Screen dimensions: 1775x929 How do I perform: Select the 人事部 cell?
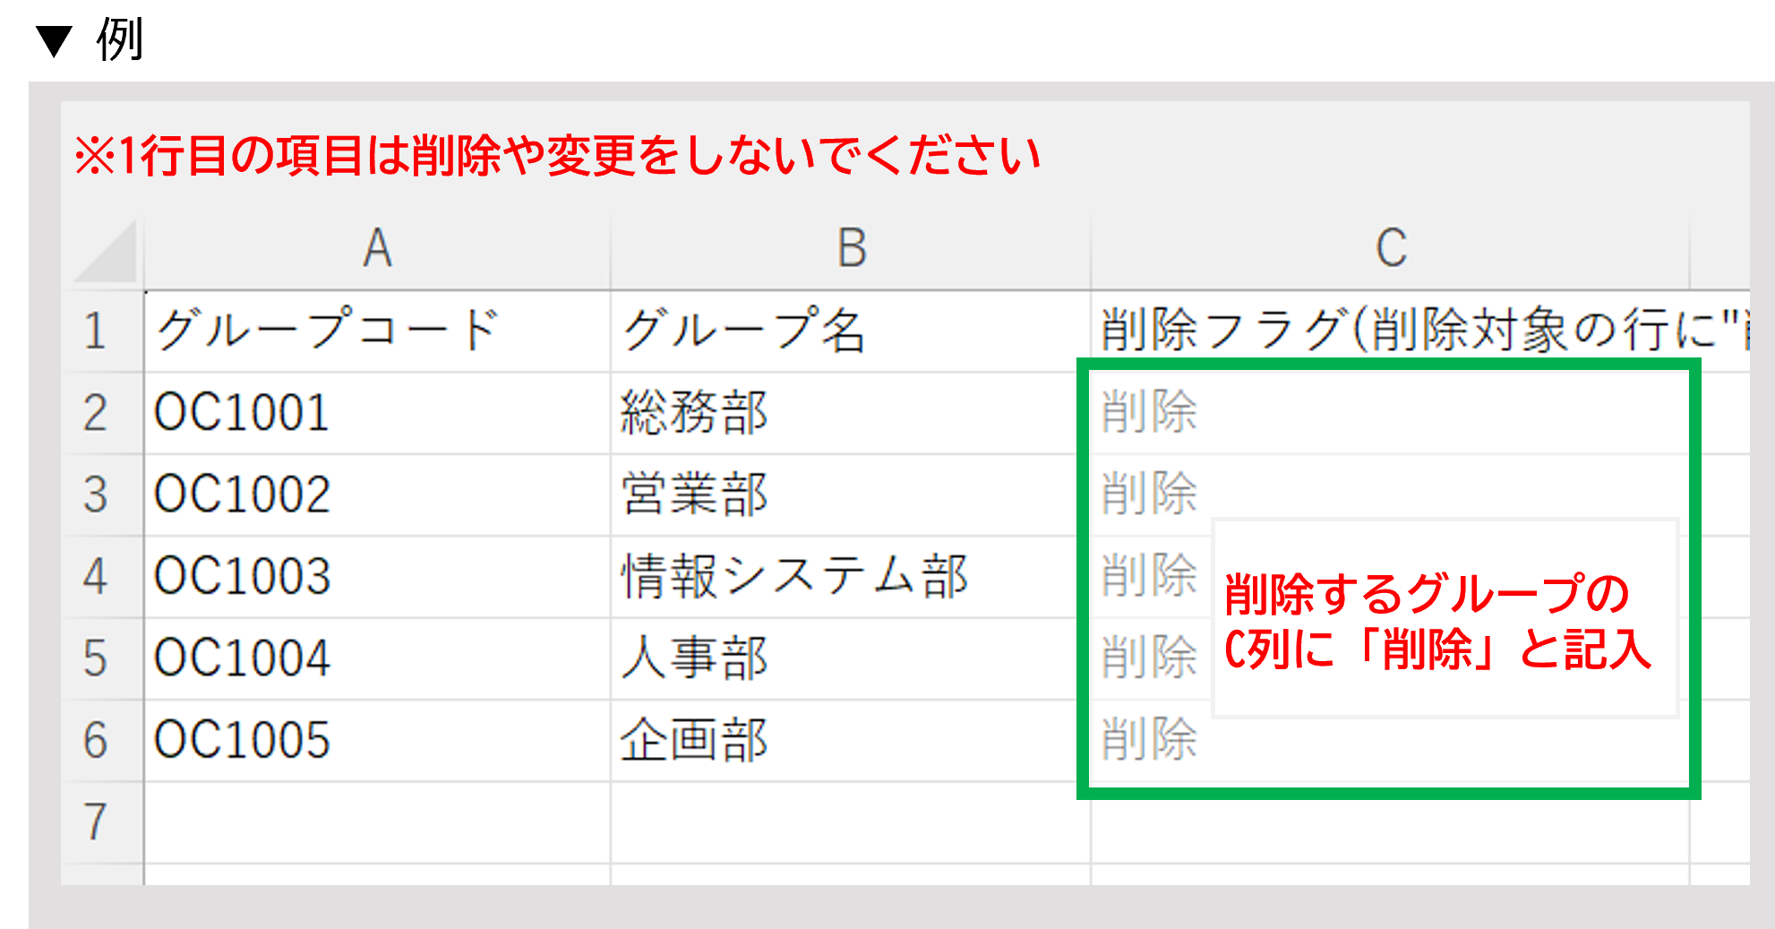[849, 658]
